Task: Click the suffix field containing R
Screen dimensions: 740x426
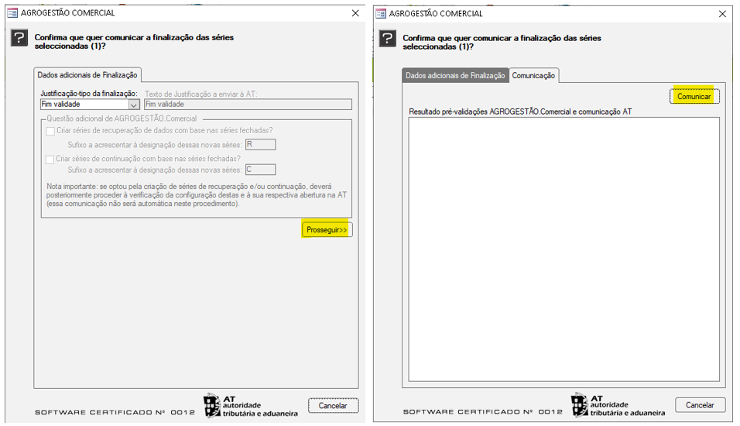Action: click(x=261, y=145)
